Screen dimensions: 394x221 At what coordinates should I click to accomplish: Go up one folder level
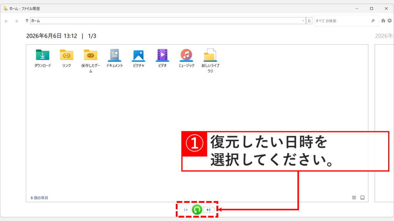(27, 21)
